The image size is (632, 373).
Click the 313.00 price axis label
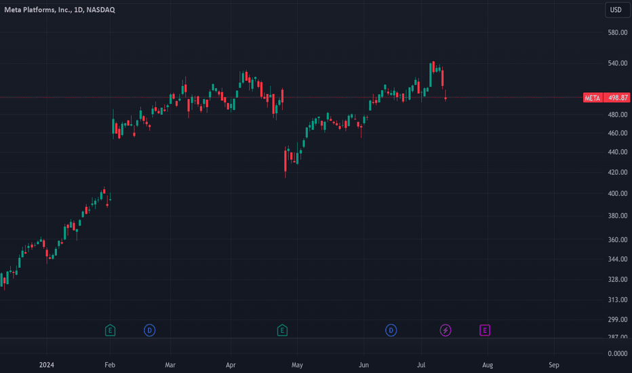click(618, 300)
